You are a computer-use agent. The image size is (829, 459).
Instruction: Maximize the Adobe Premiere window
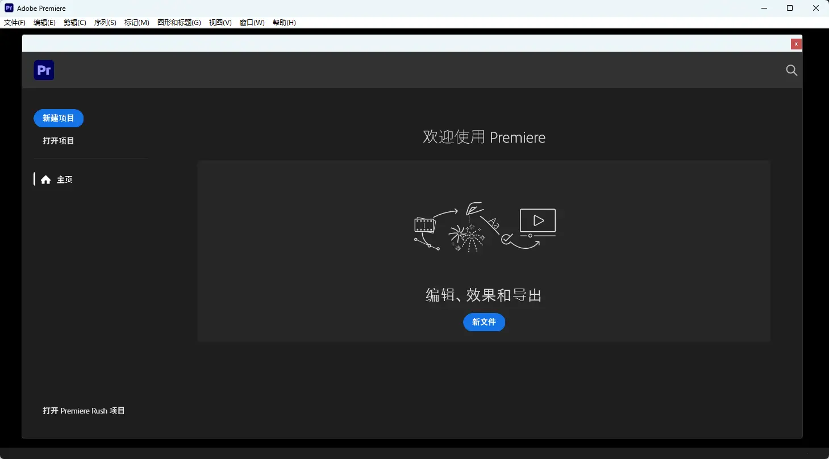[790, 8]
